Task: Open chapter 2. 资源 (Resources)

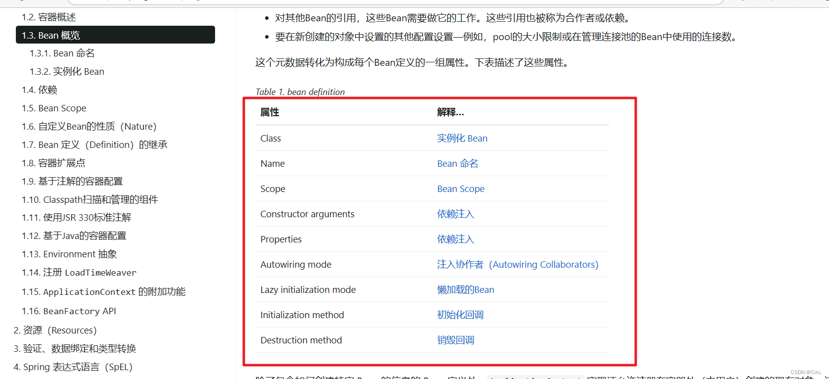Action: pos(55,331)
